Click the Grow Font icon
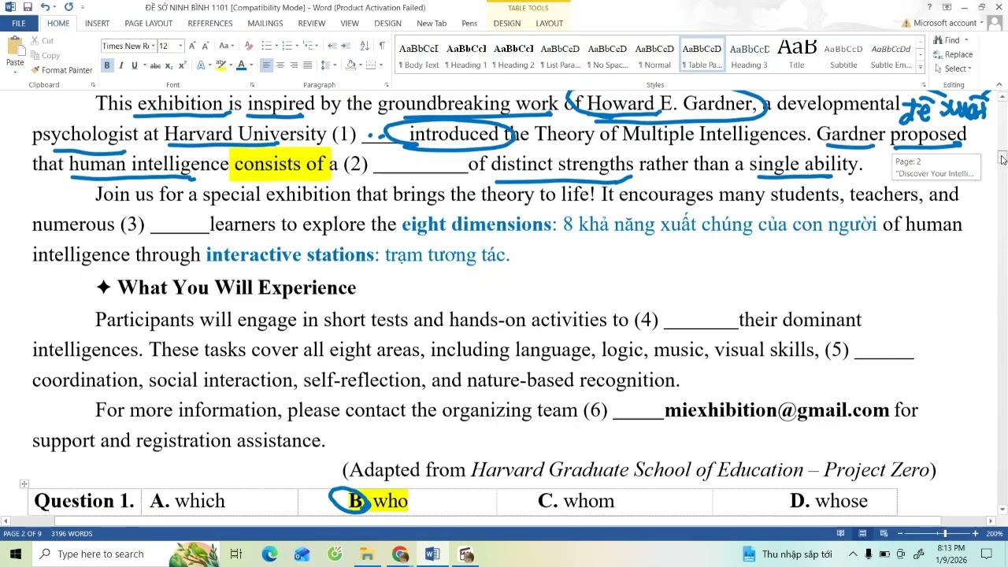Image resolution: width=1008 pixels, height=567 pixels. pos(193,46)
